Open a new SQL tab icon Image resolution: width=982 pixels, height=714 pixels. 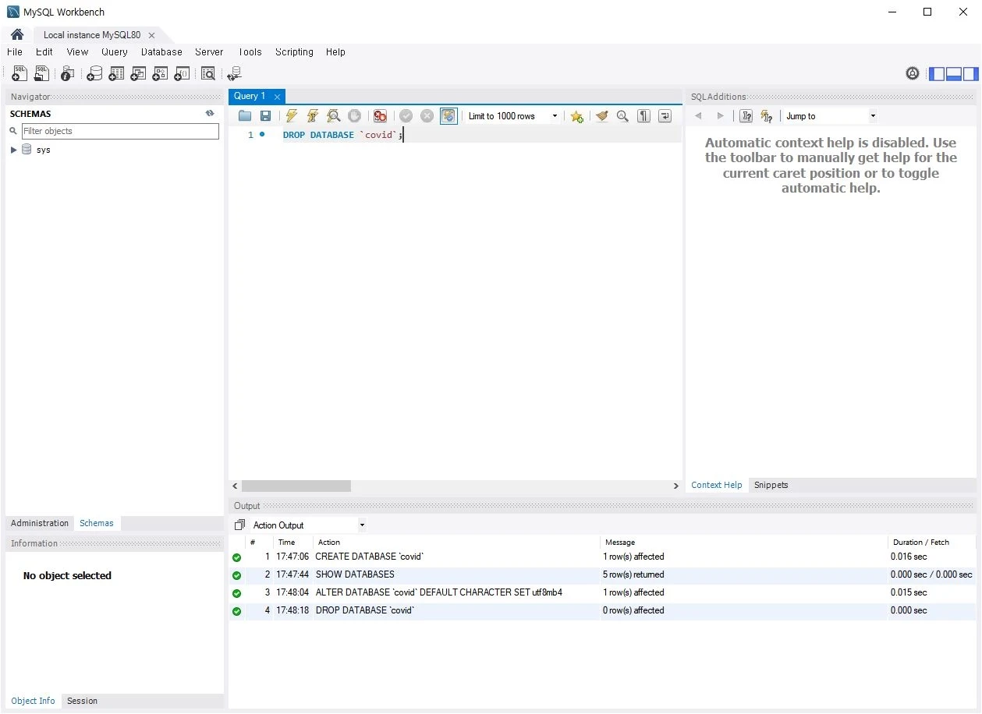(19, 74)
